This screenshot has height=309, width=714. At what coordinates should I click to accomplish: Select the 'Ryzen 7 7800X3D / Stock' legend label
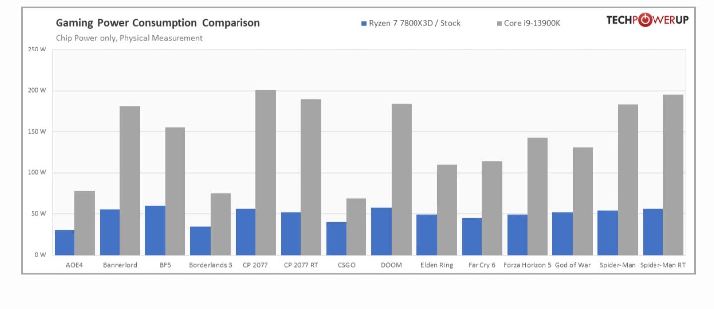coord(415,23)
